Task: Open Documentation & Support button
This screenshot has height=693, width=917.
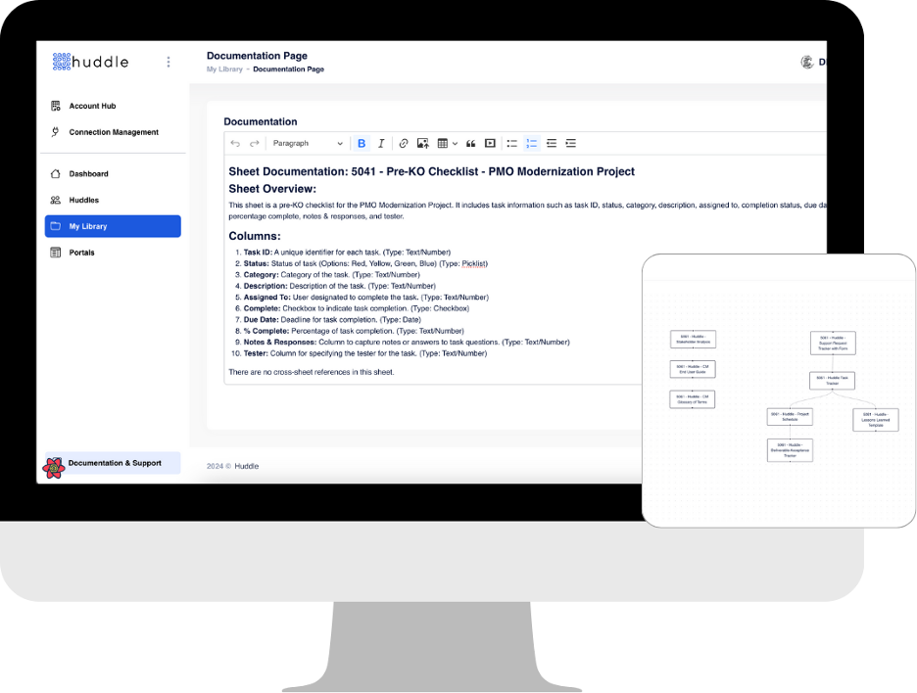Action: (x=113, y=463)
